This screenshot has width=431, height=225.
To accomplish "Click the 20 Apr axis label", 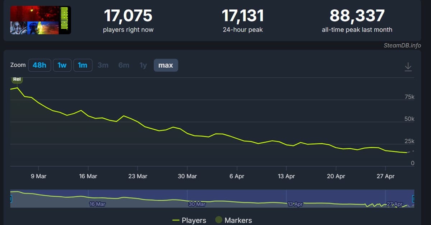I will pyautogui.click(x=336, y=176).
